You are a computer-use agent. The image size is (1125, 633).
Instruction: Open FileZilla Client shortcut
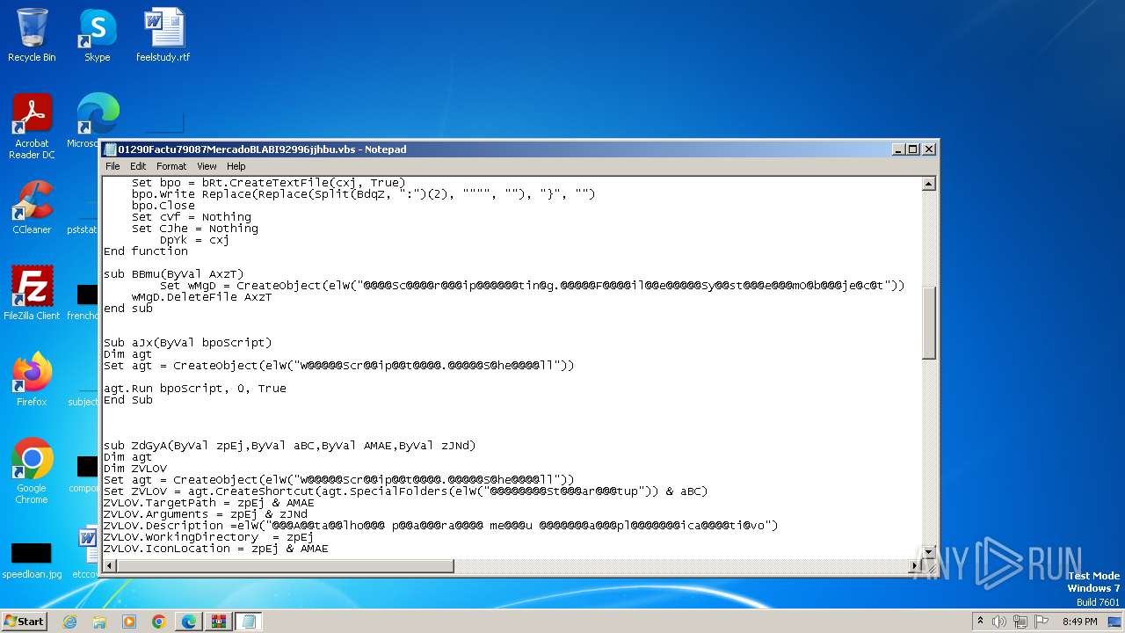[32, 294]
